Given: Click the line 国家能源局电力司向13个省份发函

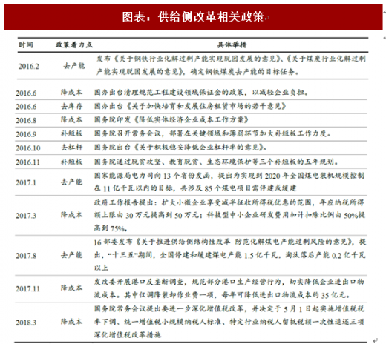Looking at the screenshot, I should click(229, 176).
